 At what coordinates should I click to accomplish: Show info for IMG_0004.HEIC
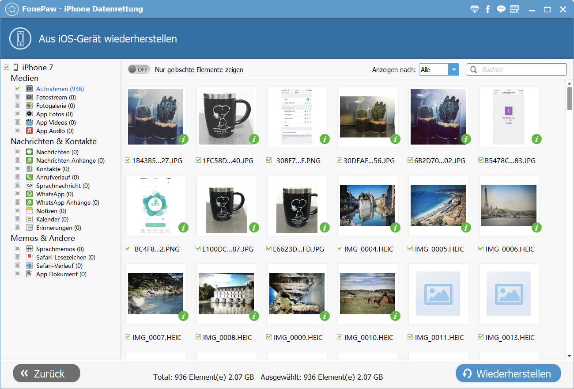point(395,228)
